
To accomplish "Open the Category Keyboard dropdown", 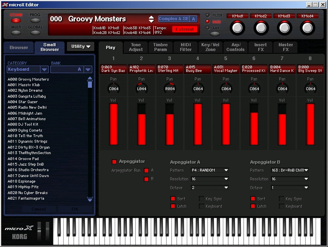I will [28, 69].
